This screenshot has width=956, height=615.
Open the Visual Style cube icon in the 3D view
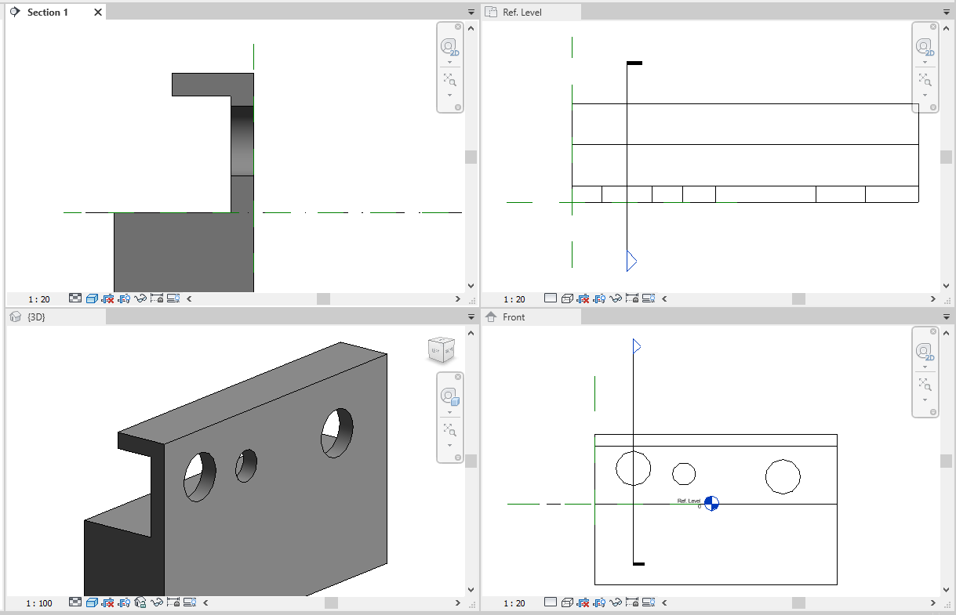[93, 602]
